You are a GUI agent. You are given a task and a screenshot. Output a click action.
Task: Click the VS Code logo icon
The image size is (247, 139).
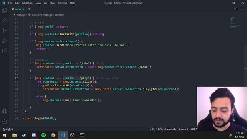3,3
